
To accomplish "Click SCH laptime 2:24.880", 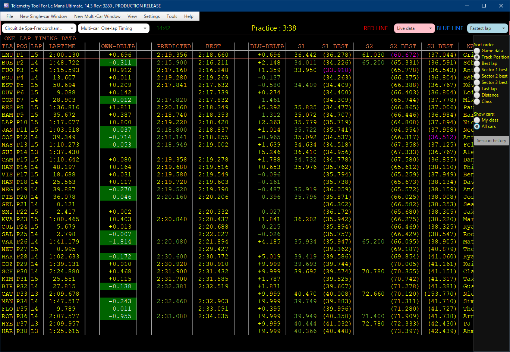I will 64,271.
